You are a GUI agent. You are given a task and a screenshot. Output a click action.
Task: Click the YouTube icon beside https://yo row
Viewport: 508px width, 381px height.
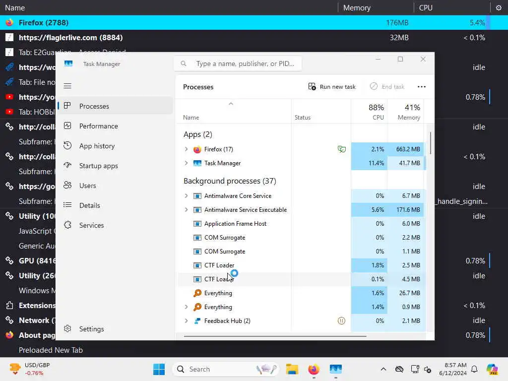[x=9, y=97]
